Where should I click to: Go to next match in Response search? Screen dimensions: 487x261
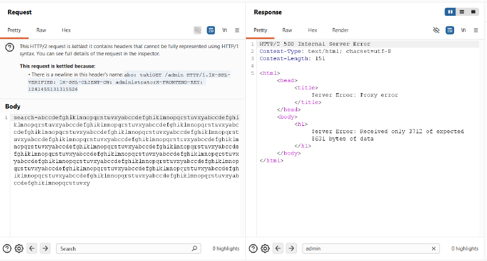pyautogui.click(x=292, y=248)
